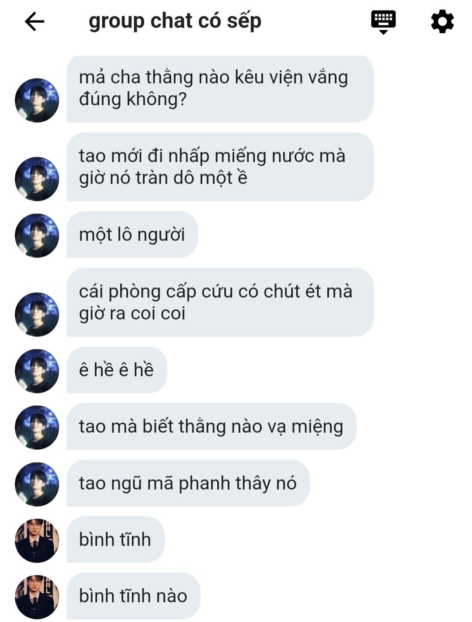The height and width of the screenshot is (622, 472).
Task: Toggle the keyboard icon in the header
Action: 383,22
